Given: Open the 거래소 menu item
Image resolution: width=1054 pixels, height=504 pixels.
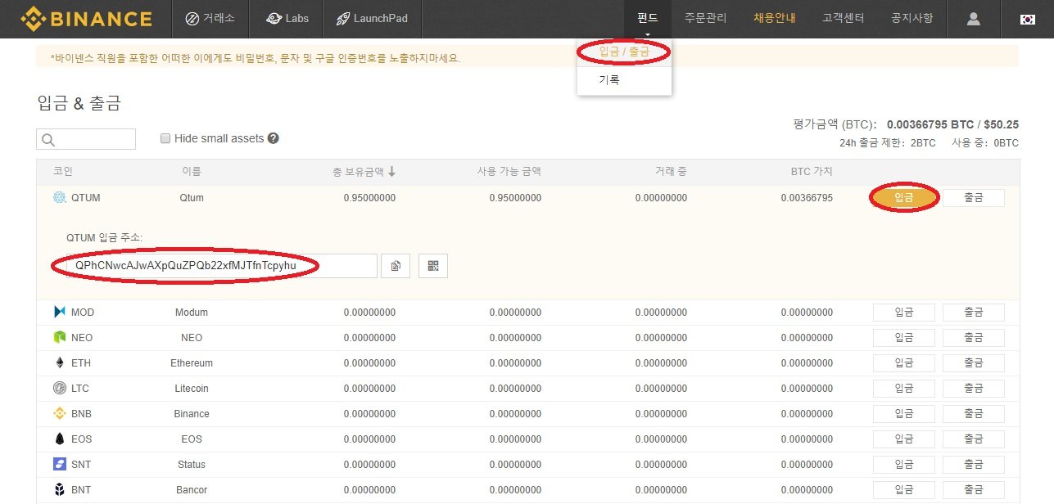Looking at the screenshot, I should [x=211, y=18].
